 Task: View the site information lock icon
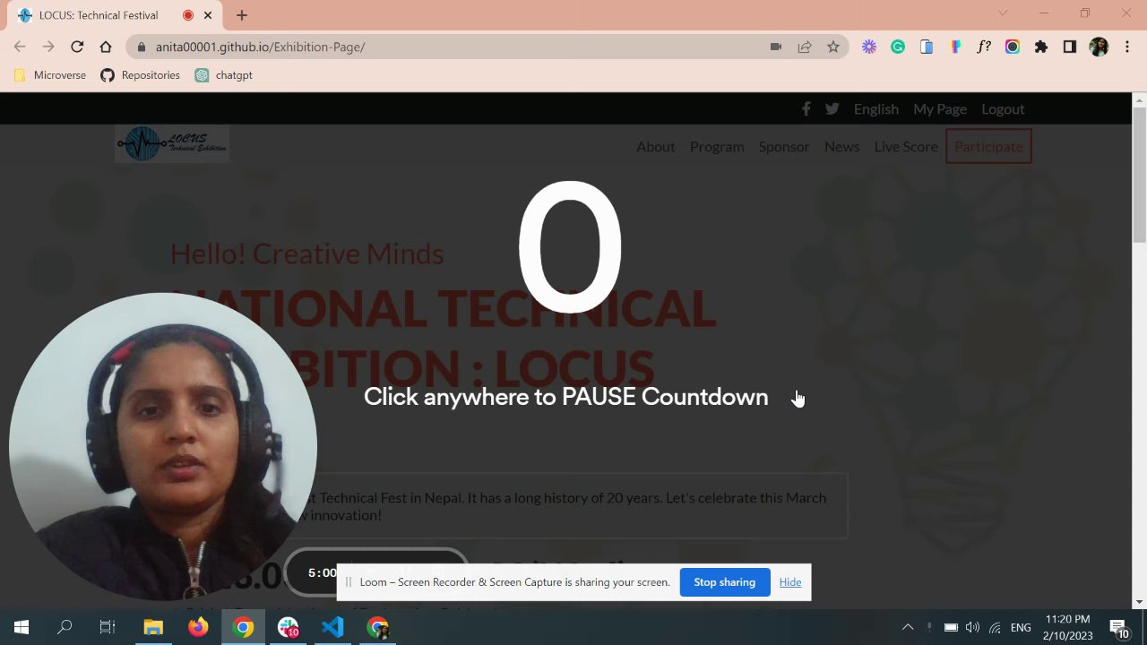pyautogui.click(x=142, y=47)
